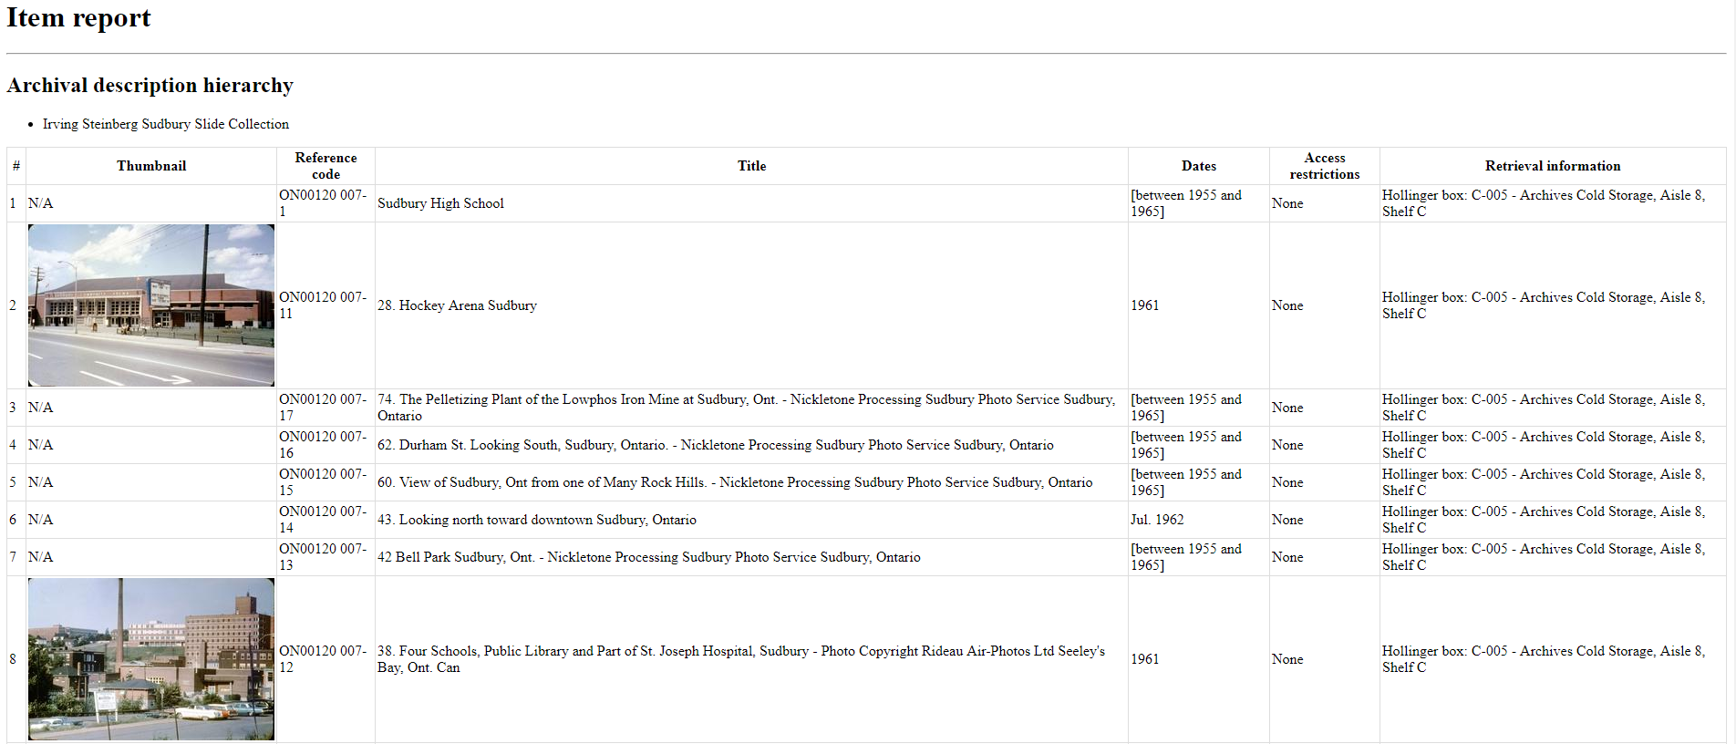This screenshot has width=1736, height=744.
Task: Click the 'Jul. 1962' date cell
Action: pos(1157,520)
